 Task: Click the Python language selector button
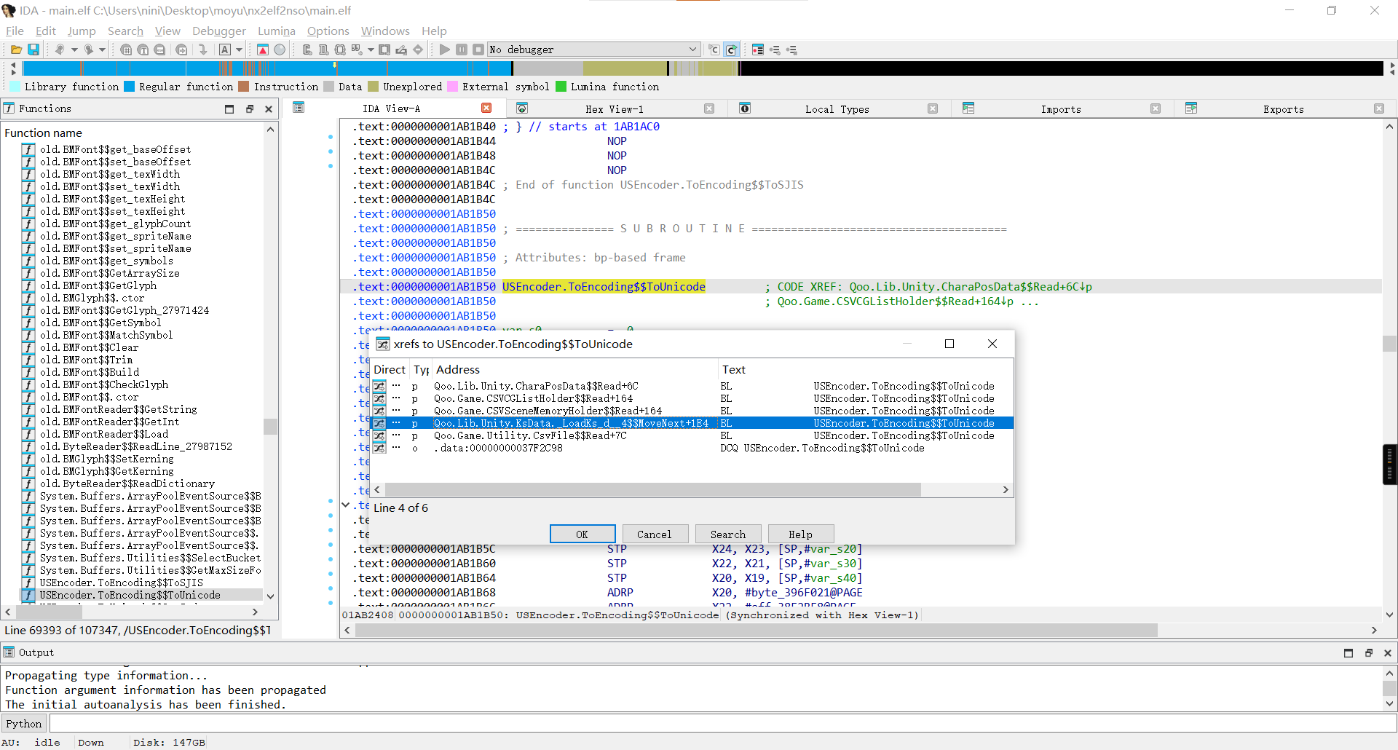click(x=24, y=723)
